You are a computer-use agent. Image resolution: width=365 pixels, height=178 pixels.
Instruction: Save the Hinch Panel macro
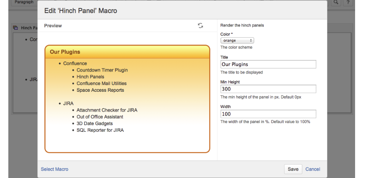(293, 169)
